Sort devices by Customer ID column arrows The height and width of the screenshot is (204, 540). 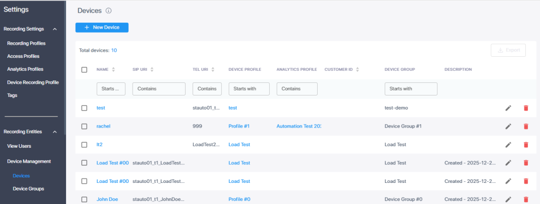pyautogui.click(x=357, y=69)
